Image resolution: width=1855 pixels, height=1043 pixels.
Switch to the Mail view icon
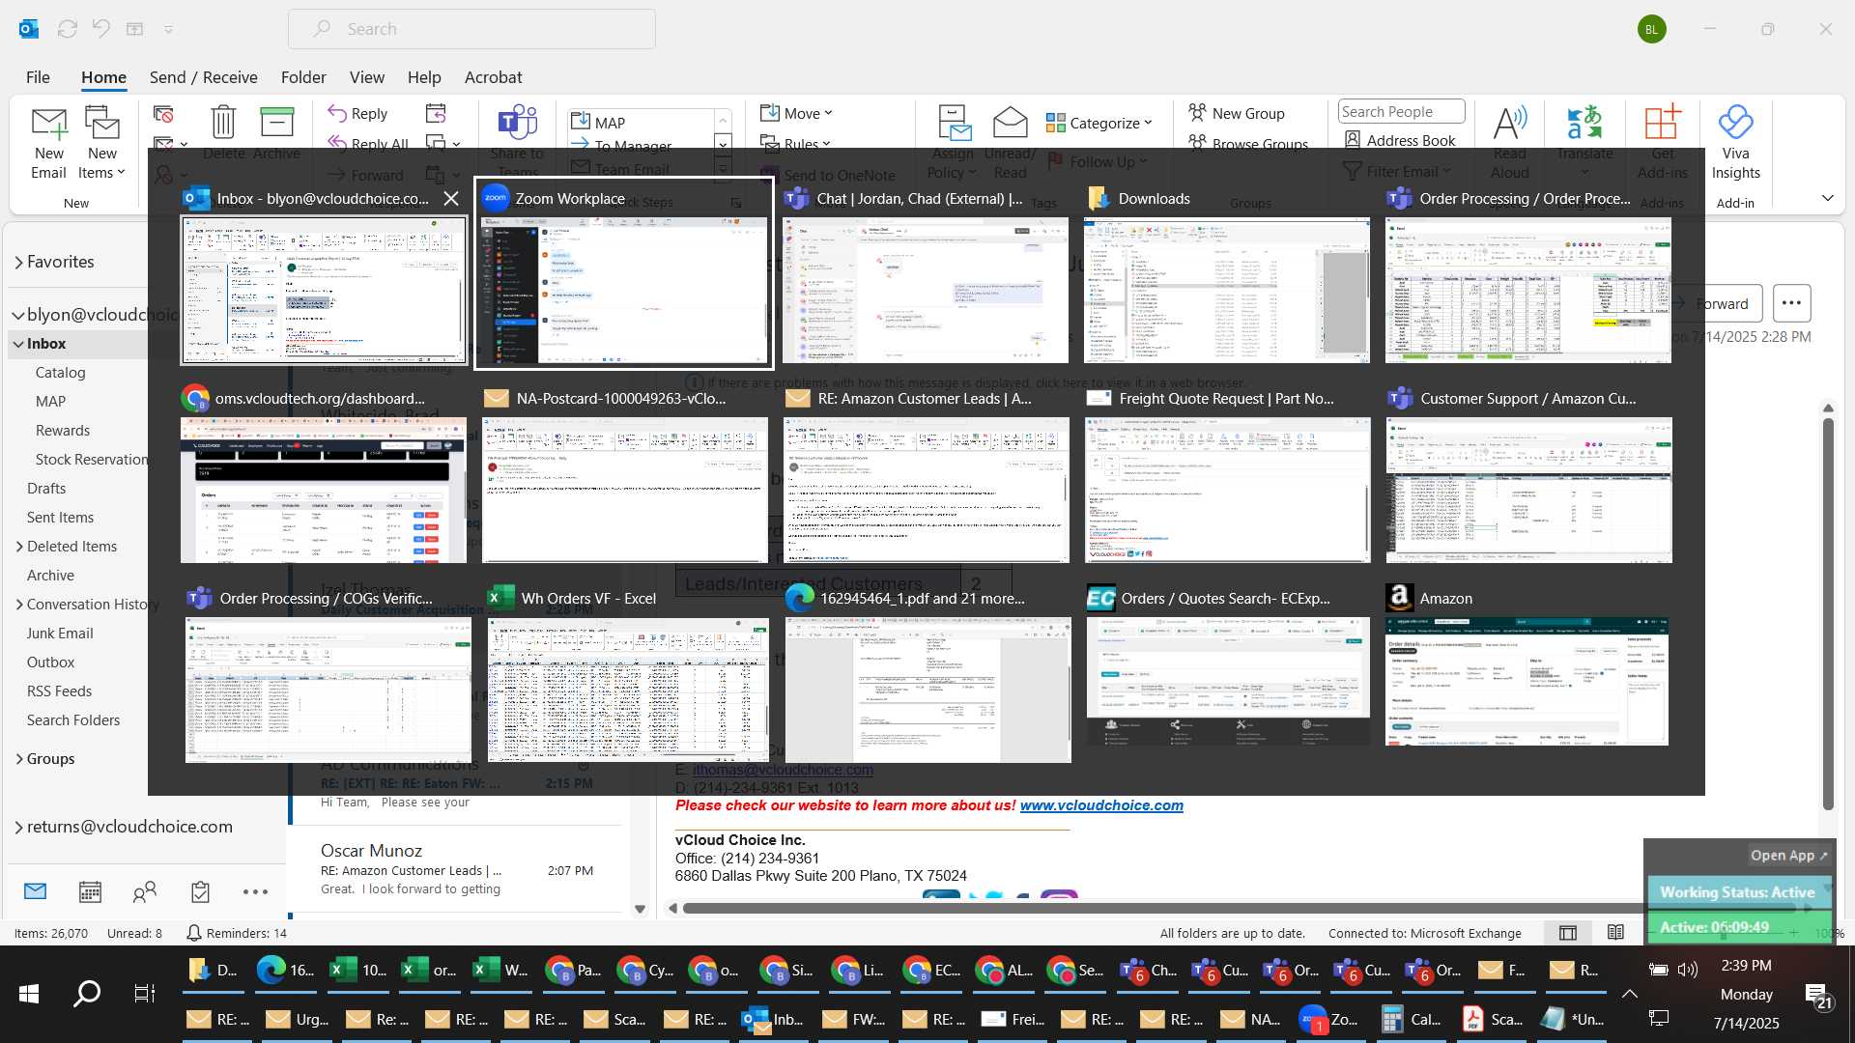(x=35, y=891)
